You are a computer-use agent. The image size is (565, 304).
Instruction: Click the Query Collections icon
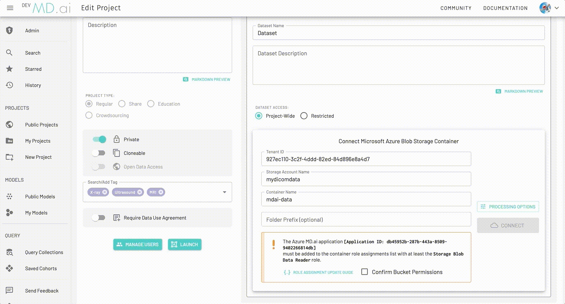(9, 252)
